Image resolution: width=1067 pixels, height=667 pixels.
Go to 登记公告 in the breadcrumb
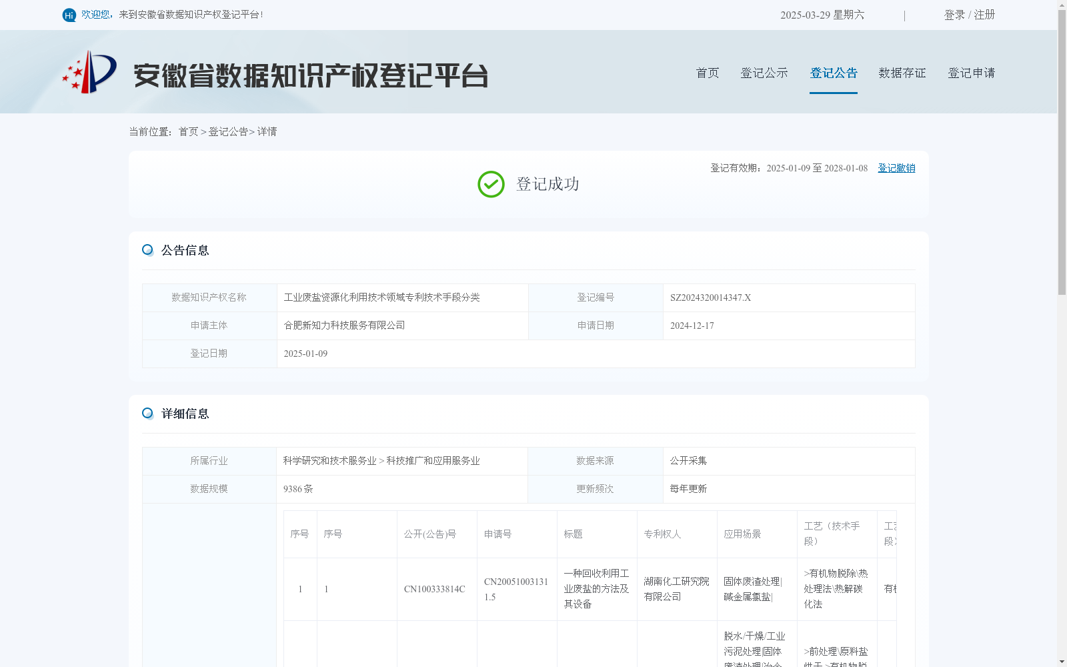pos(228,131)
